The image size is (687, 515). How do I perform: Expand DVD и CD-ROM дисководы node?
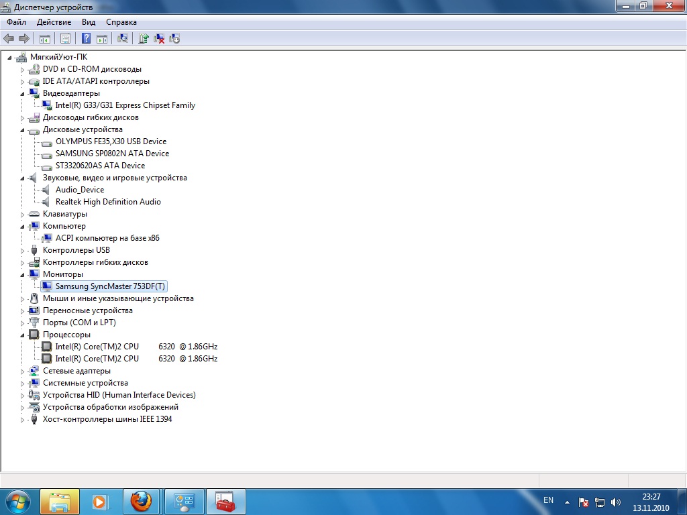tap(22, 70)
